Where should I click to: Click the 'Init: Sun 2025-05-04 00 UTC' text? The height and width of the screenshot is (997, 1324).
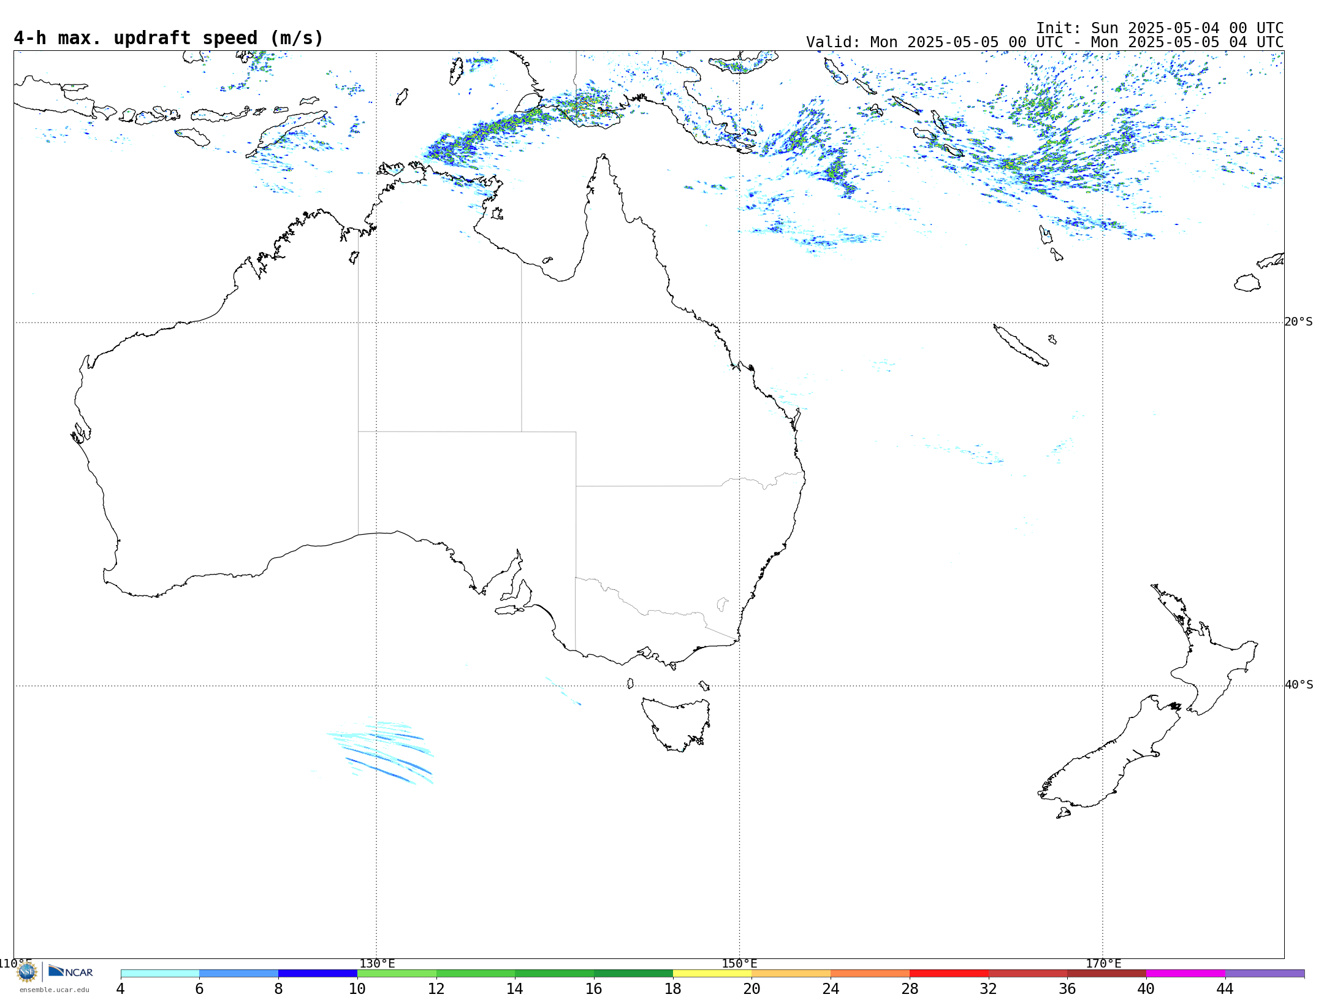1160,28
